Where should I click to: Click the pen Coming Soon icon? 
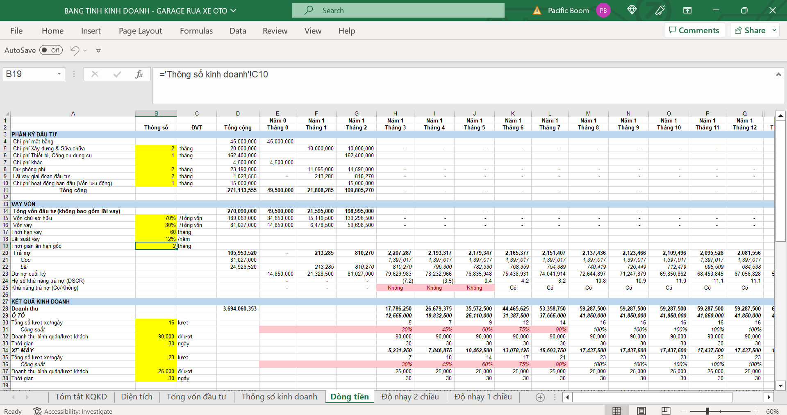(660, 10)
